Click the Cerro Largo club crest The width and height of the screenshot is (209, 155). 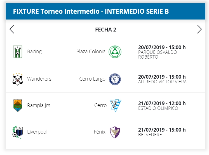tap(115, 79)
